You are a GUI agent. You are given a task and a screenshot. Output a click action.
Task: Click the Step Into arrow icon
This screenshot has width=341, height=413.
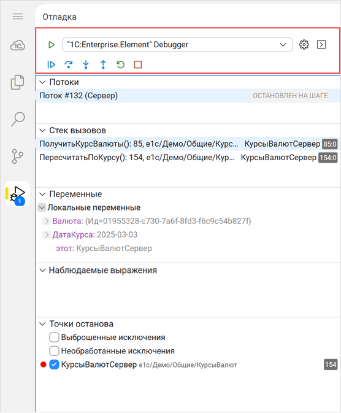click(86, 64)
